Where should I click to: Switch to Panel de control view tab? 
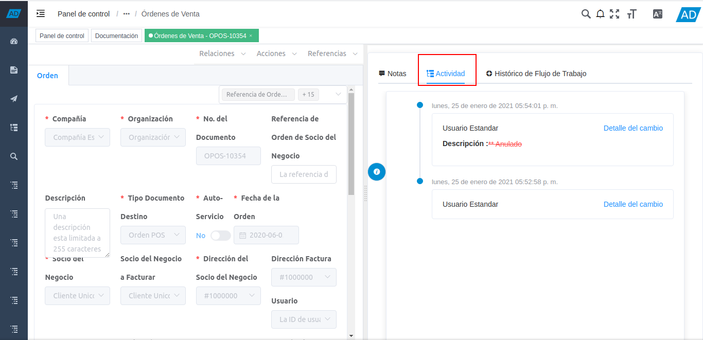(x=62, y=36)
